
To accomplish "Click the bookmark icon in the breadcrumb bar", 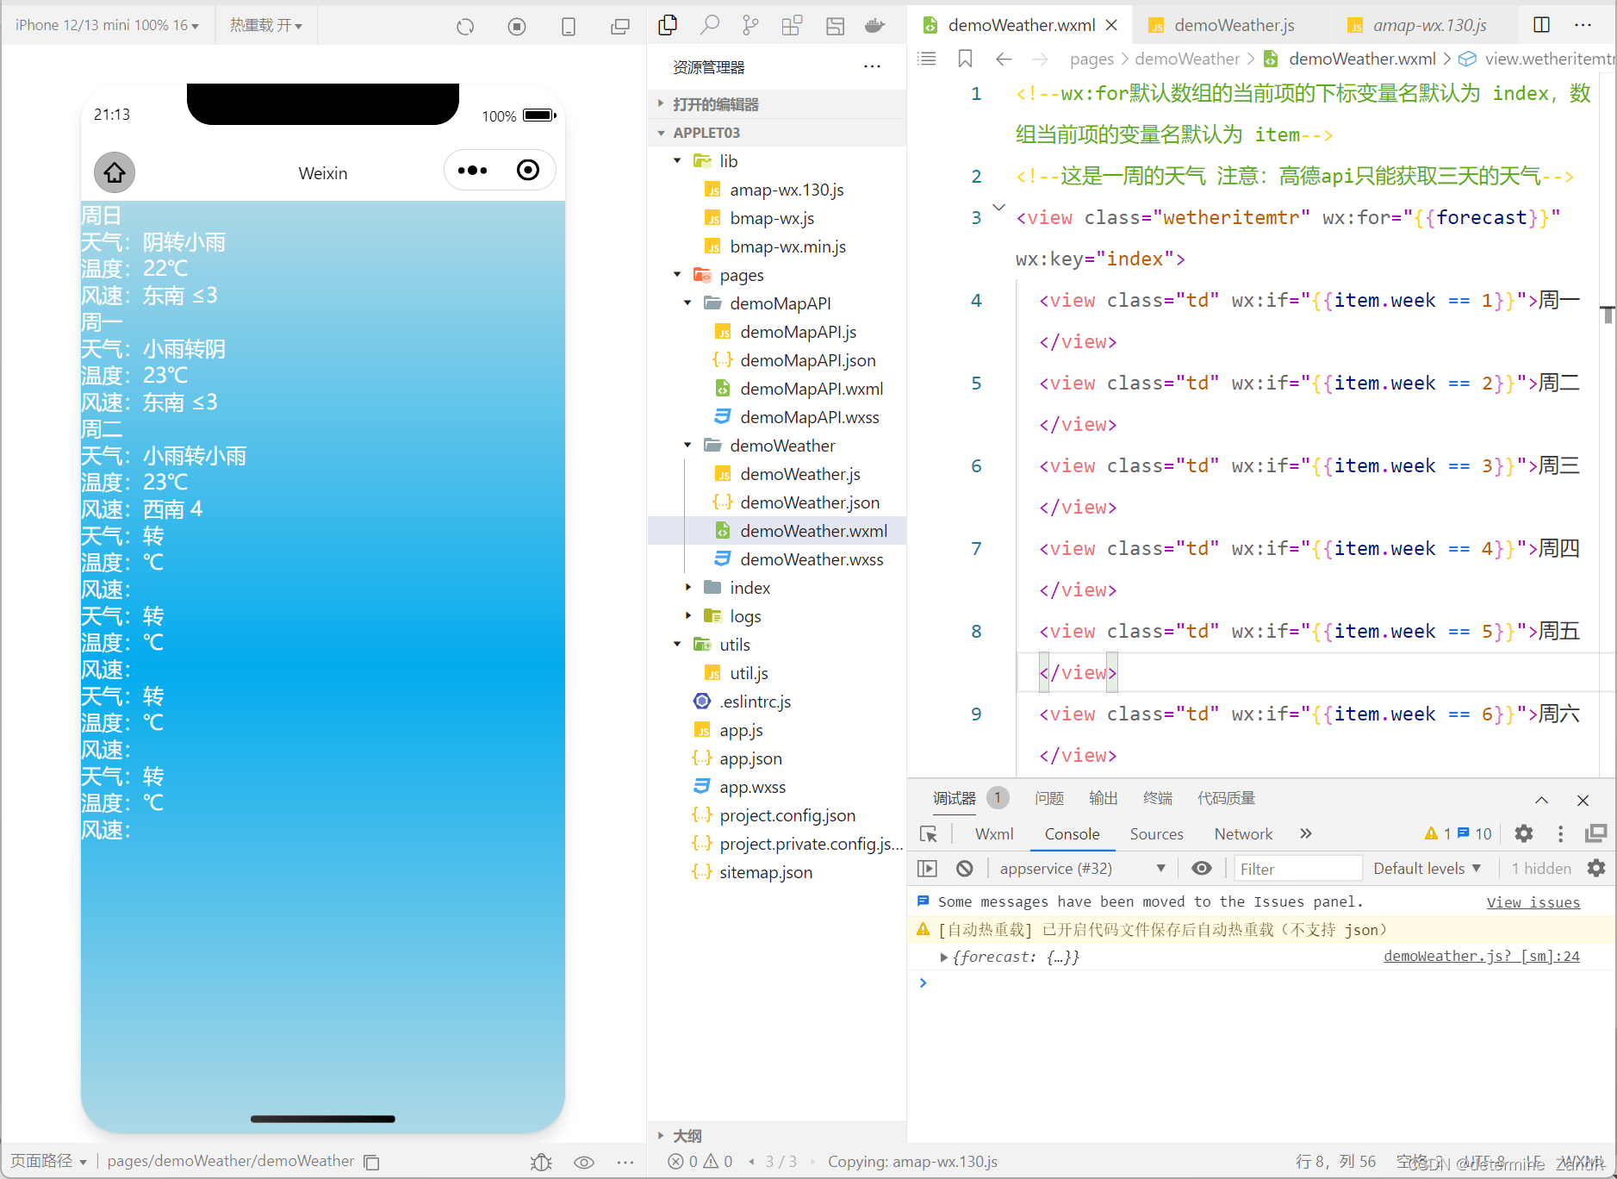I will tap(965, 59).
